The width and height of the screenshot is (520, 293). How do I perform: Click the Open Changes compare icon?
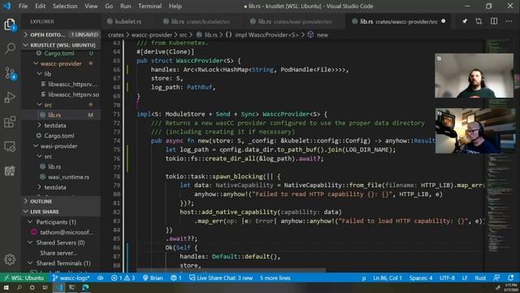coord(479,21)
